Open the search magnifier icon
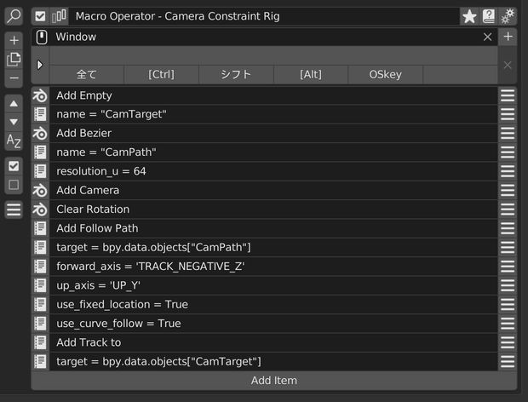Screen dimensions: 528x402 click(x=14, y=16)
